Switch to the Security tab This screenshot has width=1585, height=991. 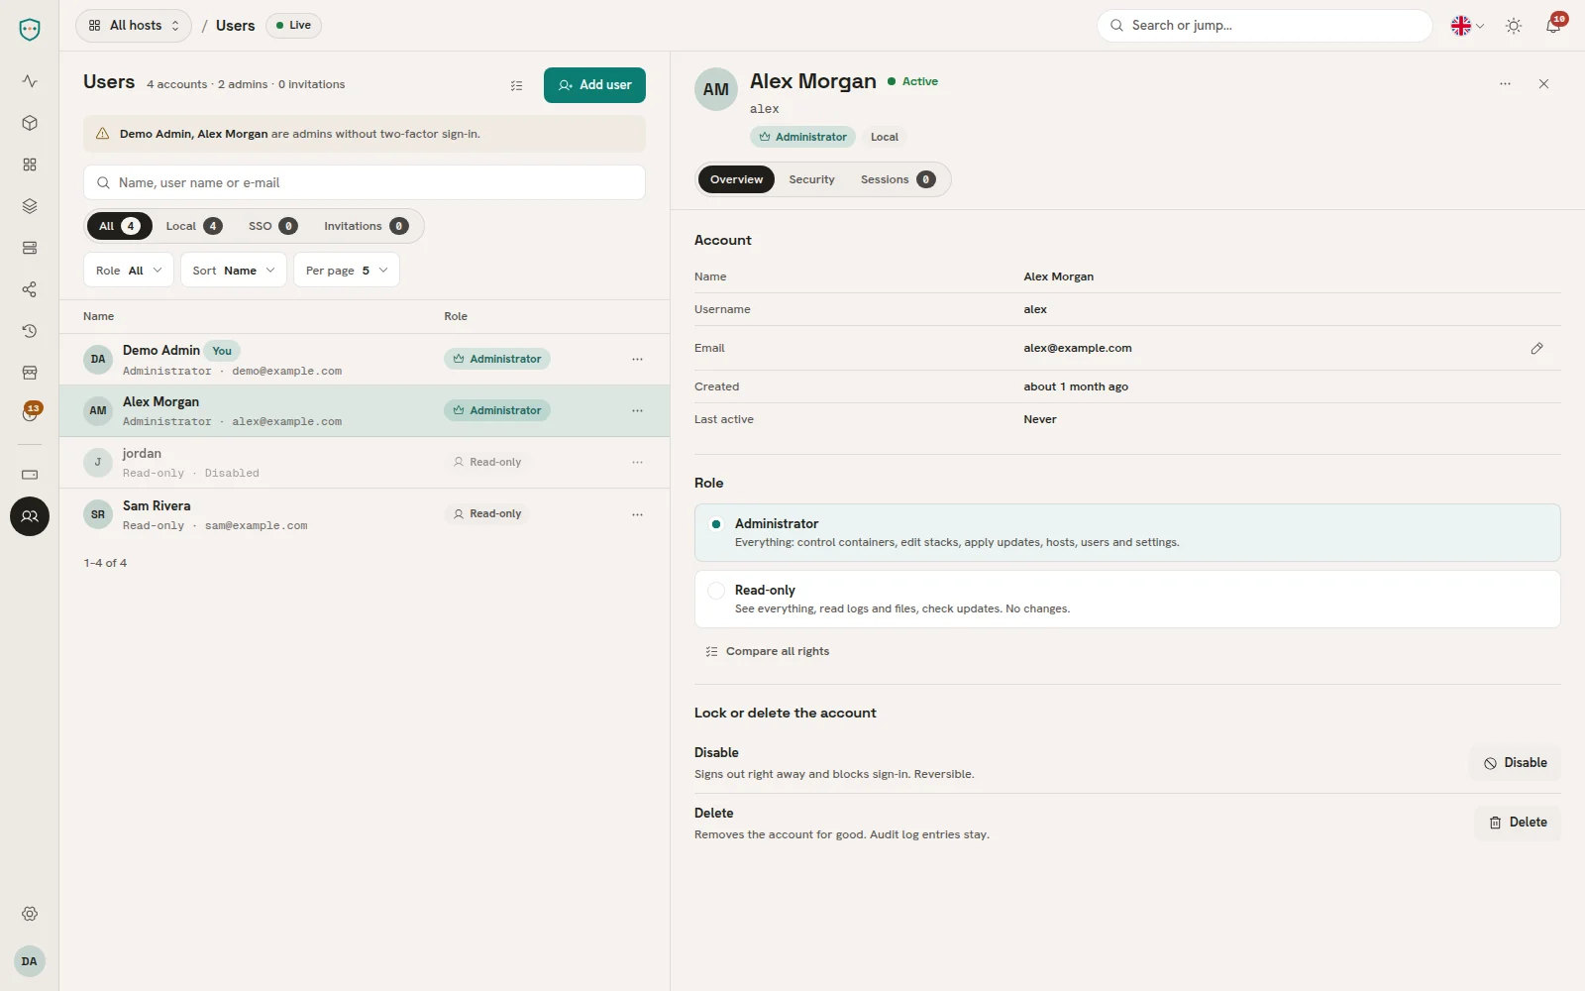tap(811, 179)
